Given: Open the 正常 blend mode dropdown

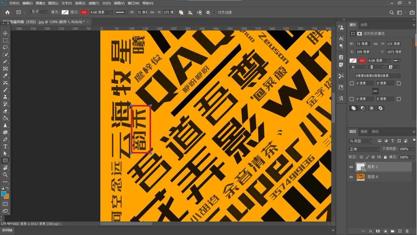Looking at the screenshot, I should 364,149.
